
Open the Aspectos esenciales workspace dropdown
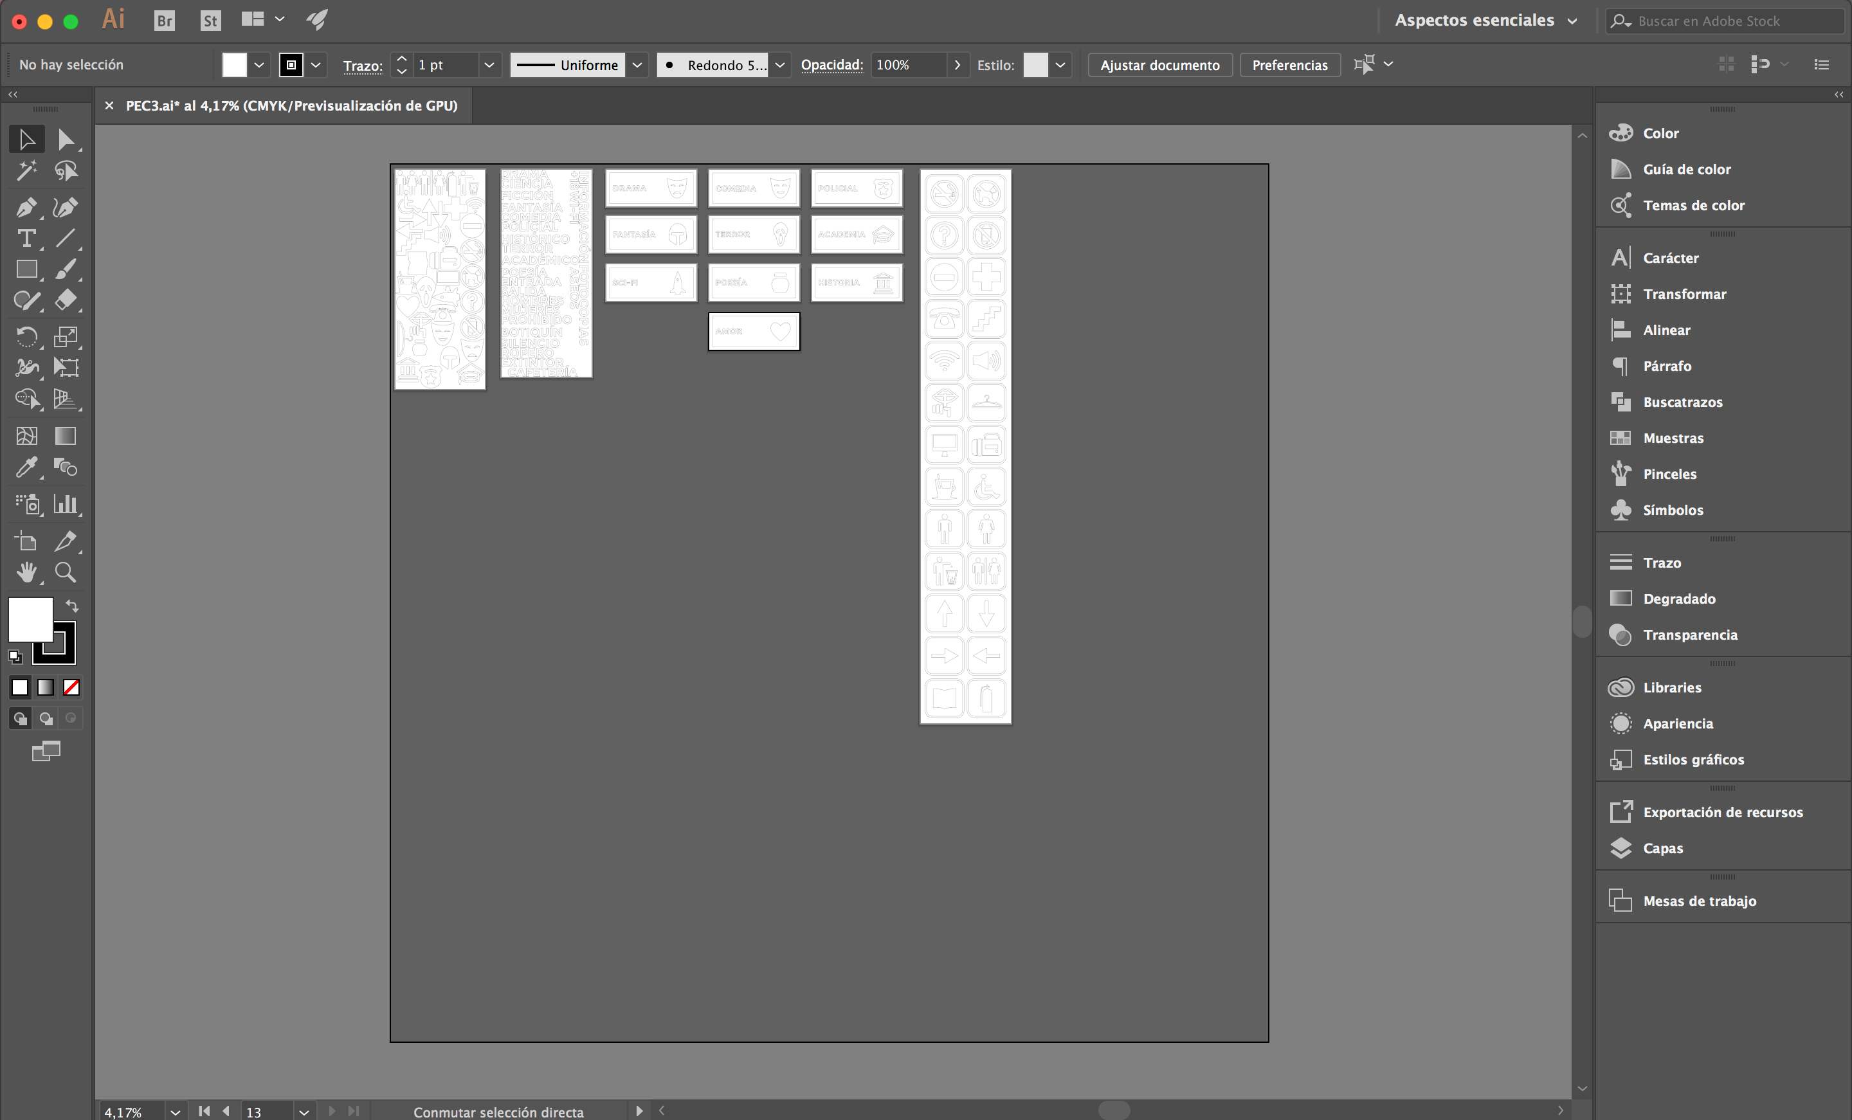(x=1485, y=21)
